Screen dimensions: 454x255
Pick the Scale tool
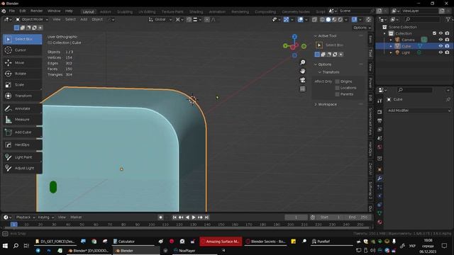click(22, 85)
